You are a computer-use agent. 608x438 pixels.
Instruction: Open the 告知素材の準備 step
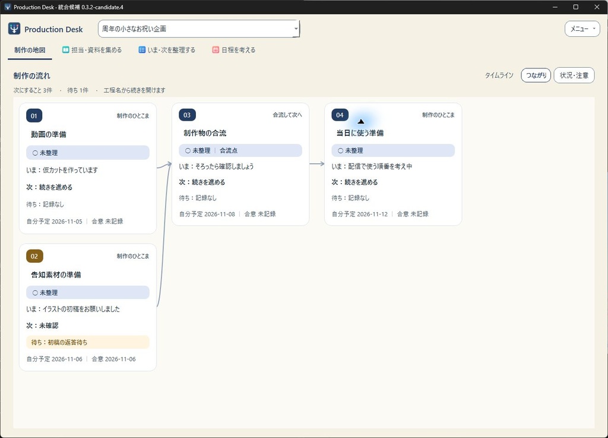(56, 275)
